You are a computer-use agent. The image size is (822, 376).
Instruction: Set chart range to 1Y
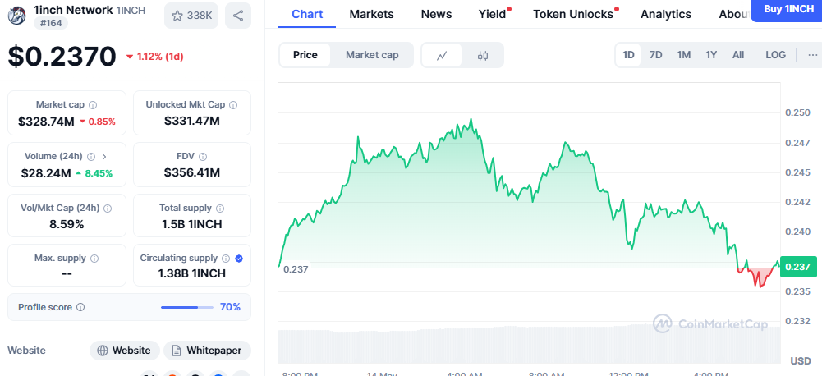tap(711, 54)
